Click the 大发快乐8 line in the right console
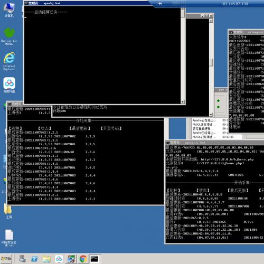This screenshot has width=264, height=264. click(x=247, y=37)
